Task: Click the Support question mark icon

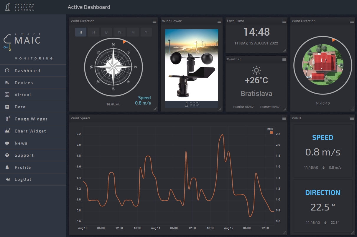Action: pos(8,155)
